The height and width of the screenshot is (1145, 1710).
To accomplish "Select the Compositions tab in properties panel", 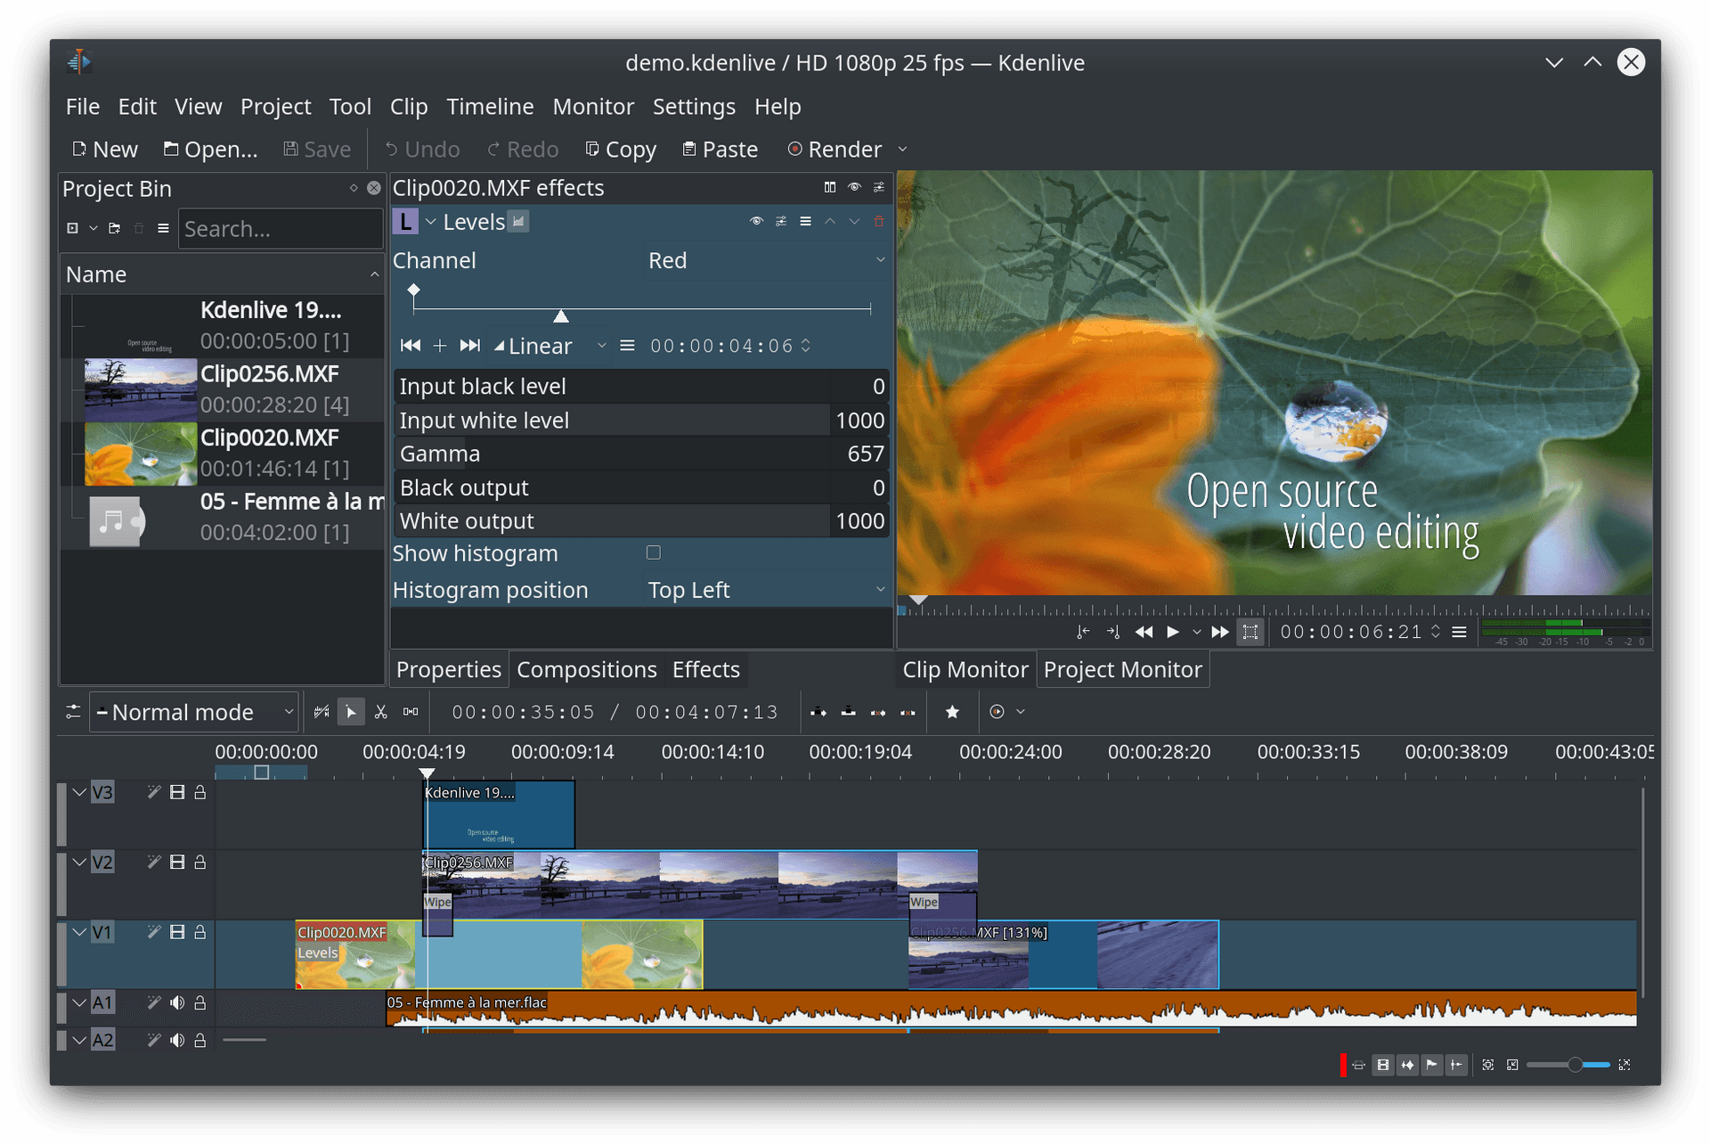I will pos(586,668).
